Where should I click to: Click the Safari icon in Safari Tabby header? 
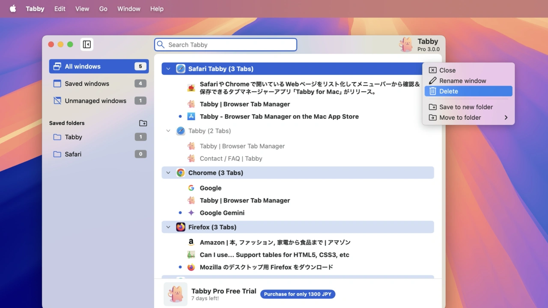pyautogui.click(x=181, y=69)
